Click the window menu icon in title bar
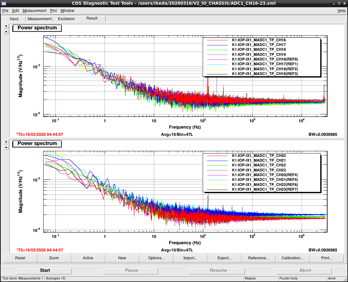Viewport: 348px width, 282px height. [x=3, y=3]
